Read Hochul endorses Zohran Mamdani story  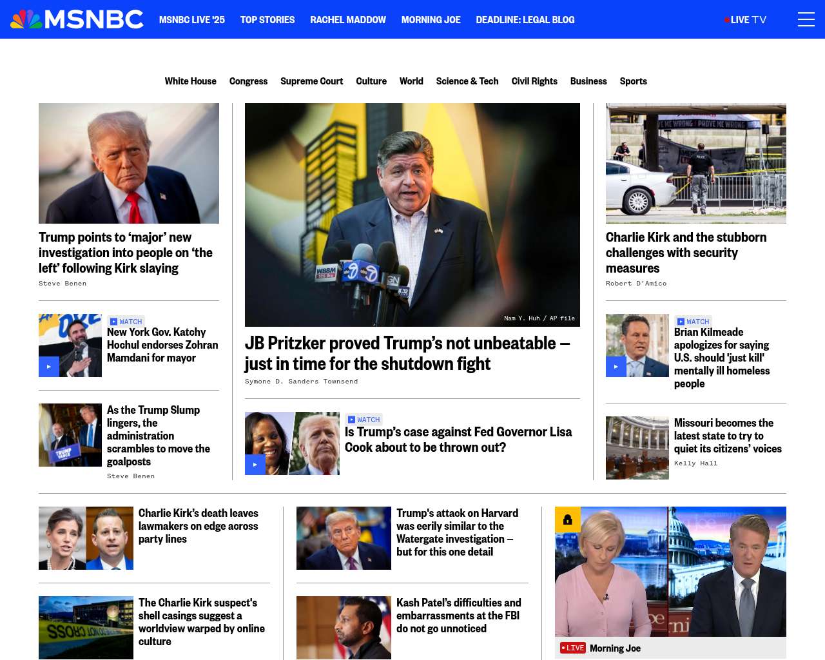click(162, 345)
